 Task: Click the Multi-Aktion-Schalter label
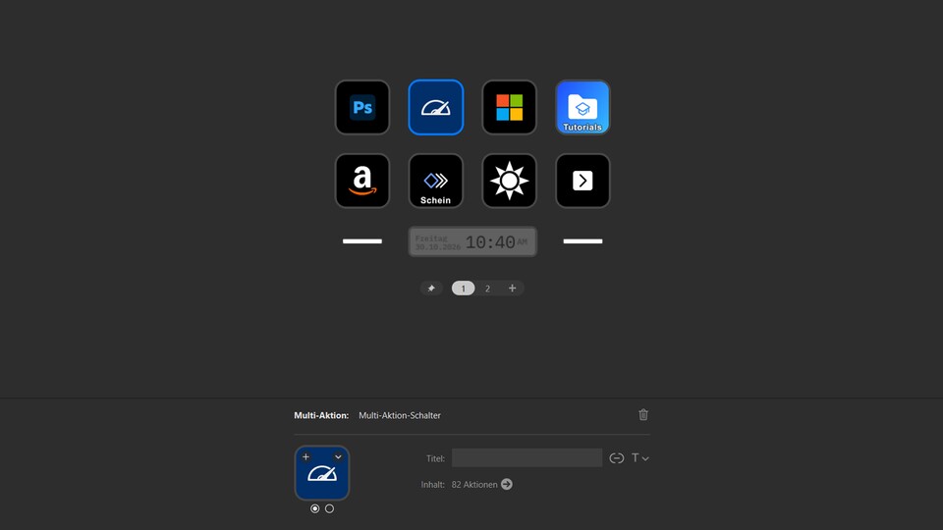point(400,415)
